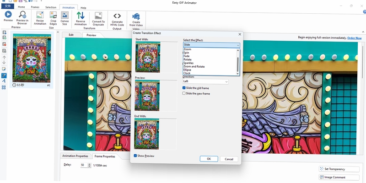Apply Reverse Animation
Screen dimensions: 366x183
coord(81,18)
